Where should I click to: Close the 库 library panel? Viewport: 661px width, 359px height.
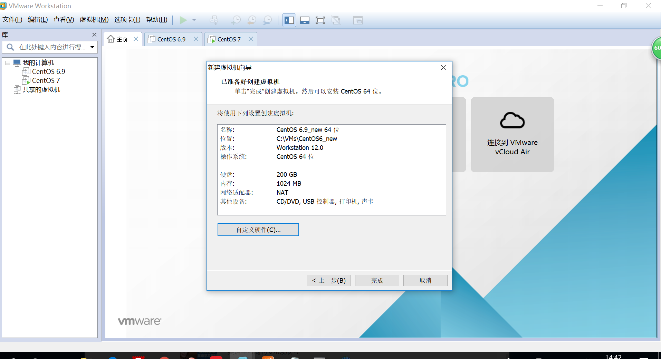coord(94,35)
